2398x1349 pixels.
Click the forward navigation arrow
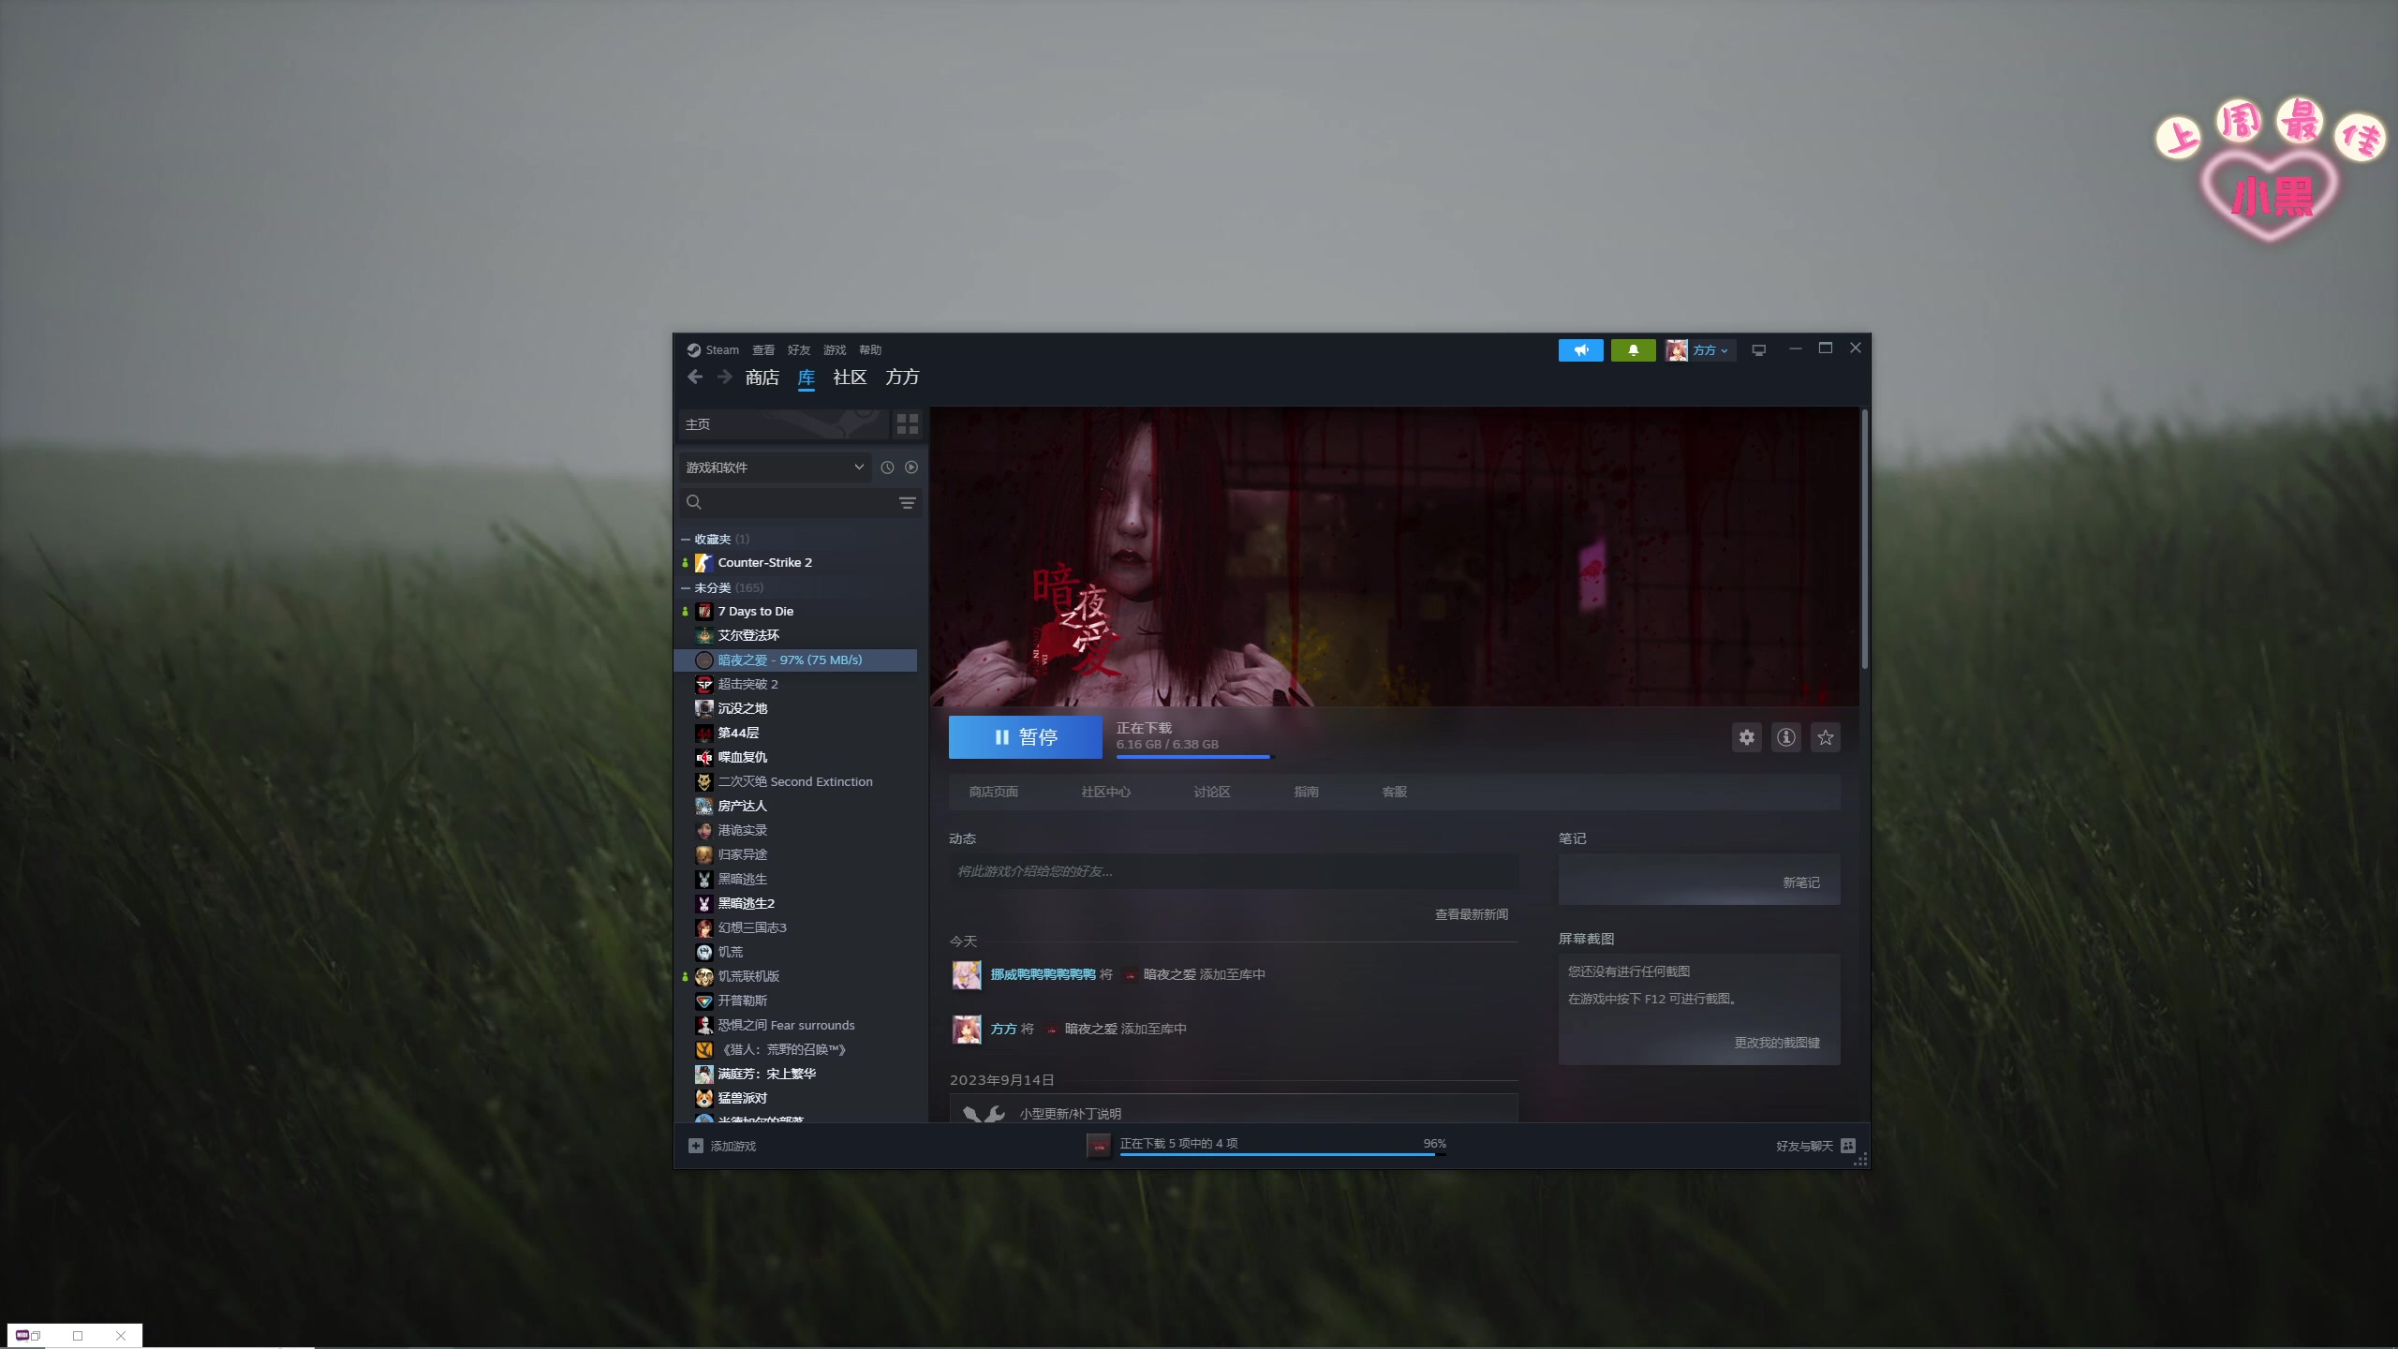724,377
